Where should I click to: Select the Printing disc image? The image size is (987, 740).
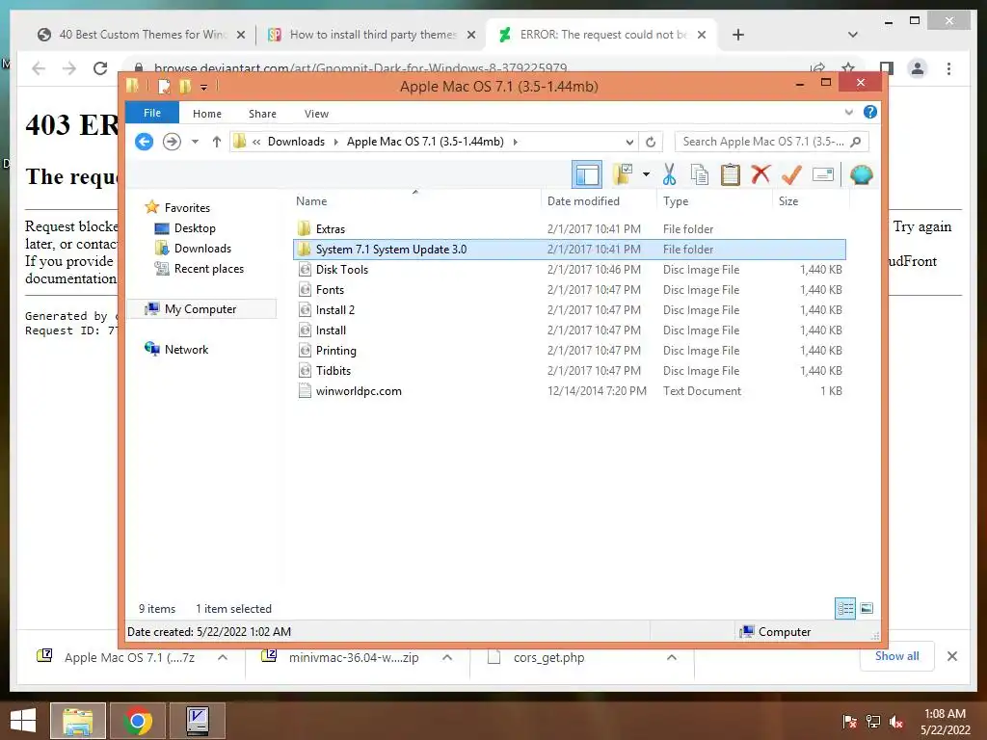[570, 350]
